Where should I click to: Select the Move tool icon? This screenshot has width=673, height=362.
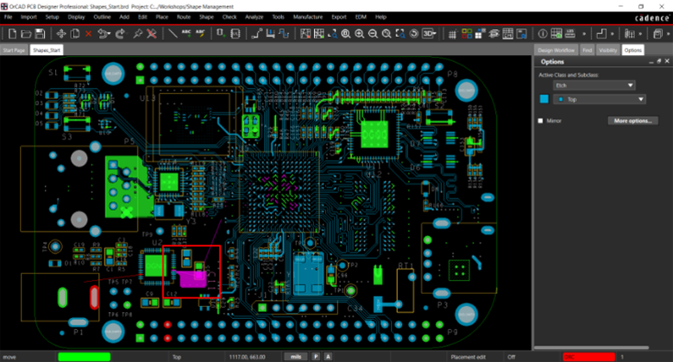[61, 34]
